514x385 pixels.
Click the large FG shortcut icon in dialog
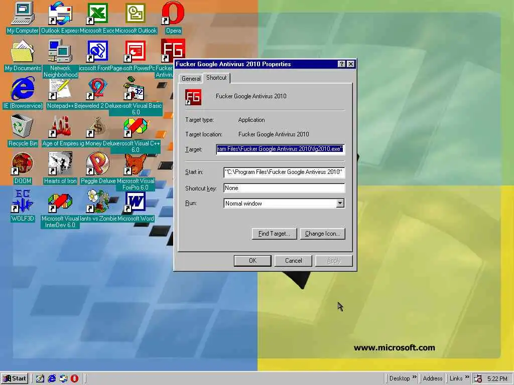pos(193,97)
